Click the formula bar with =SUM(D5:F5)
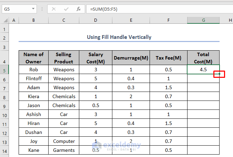 [x=160, y=9]
